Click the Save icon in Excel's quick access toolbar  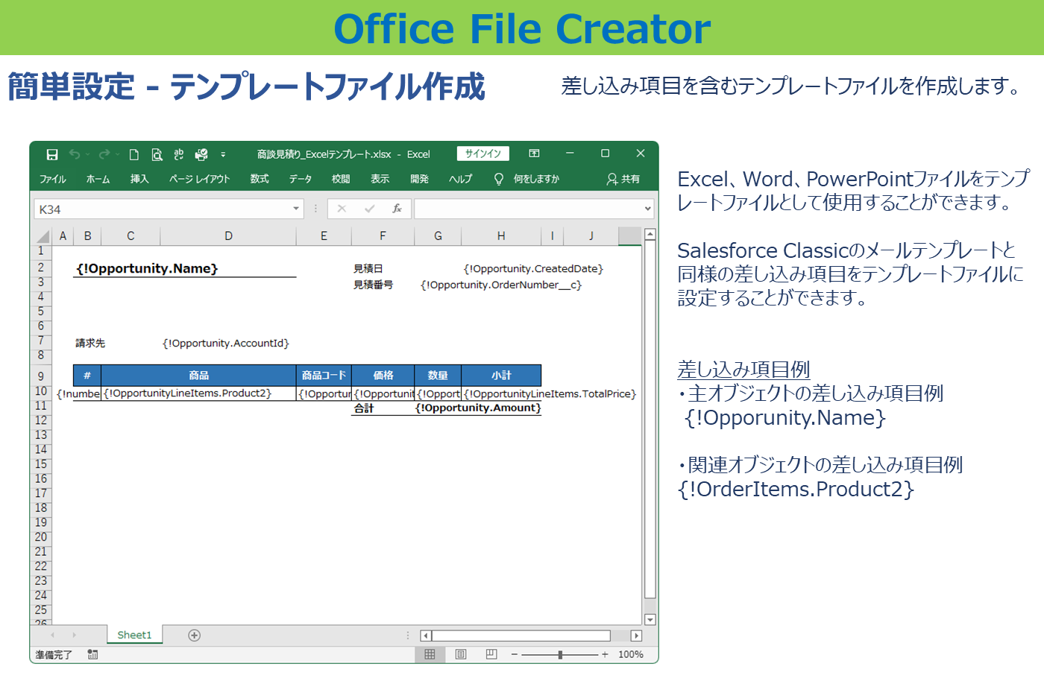(52, 154)
